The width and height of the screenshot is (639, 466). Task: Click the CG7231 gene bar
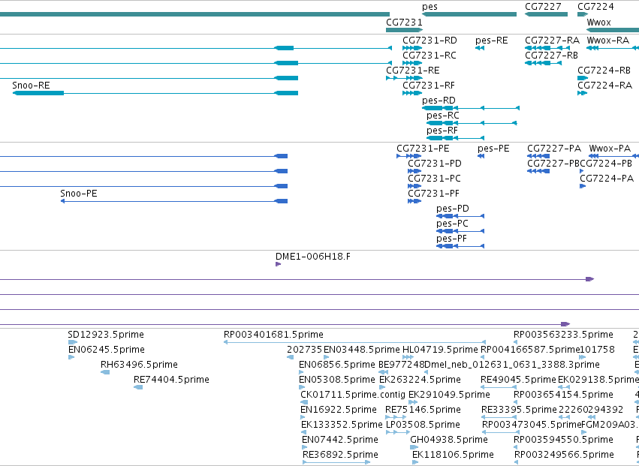click(404, 30)
